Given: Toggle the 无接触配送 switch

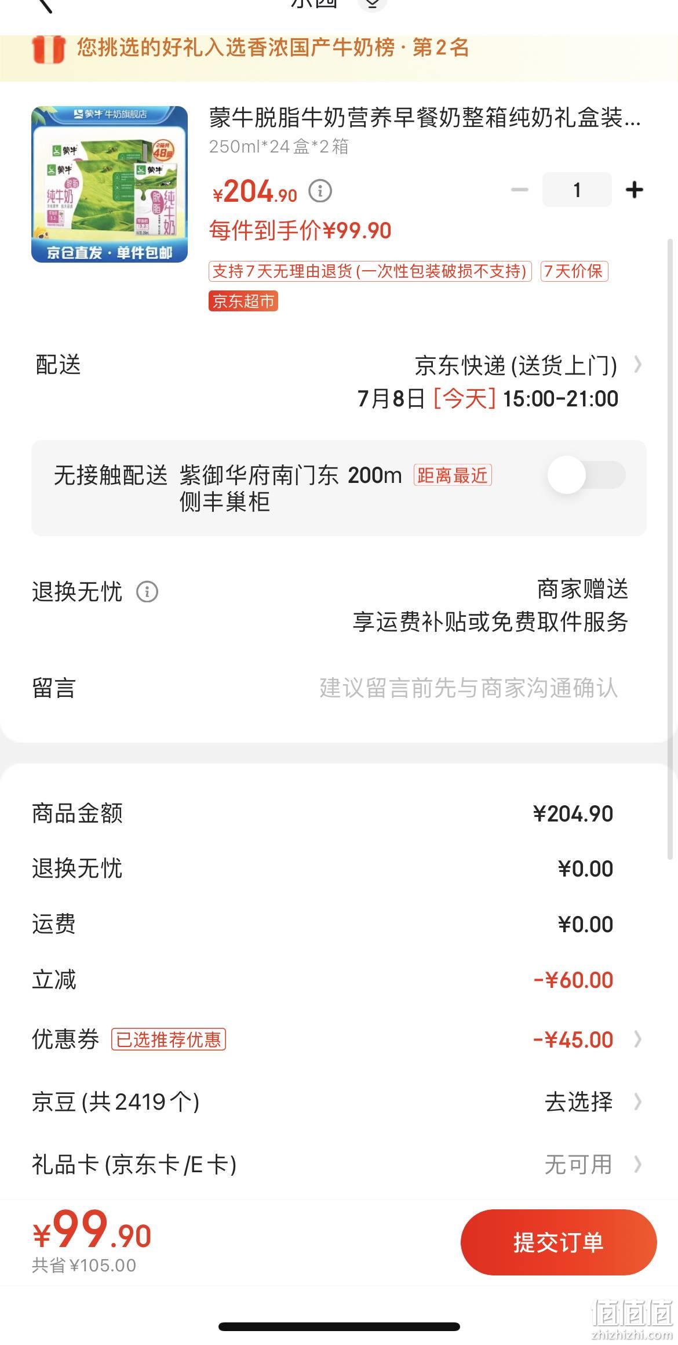Looking at the screenshot, I should tap(586, 475).
